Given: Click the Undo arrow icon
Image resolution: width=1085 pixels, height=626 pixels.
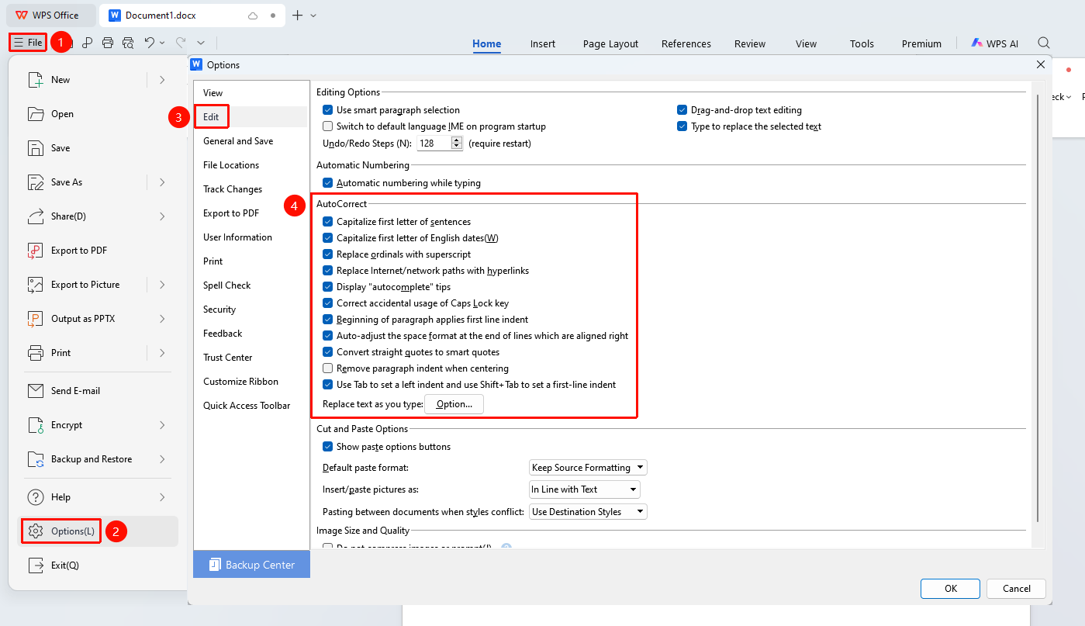Looking at the screenshot, I should (150, 43).
